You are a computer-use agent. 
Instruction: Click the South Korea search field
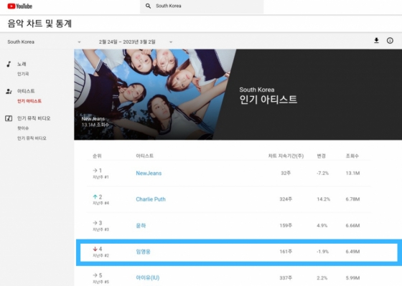202,6
